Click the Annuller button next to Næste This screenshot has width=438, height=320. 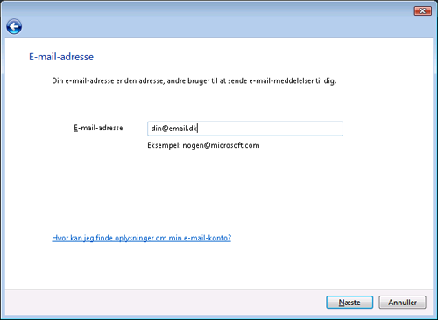tap(402, 303)
